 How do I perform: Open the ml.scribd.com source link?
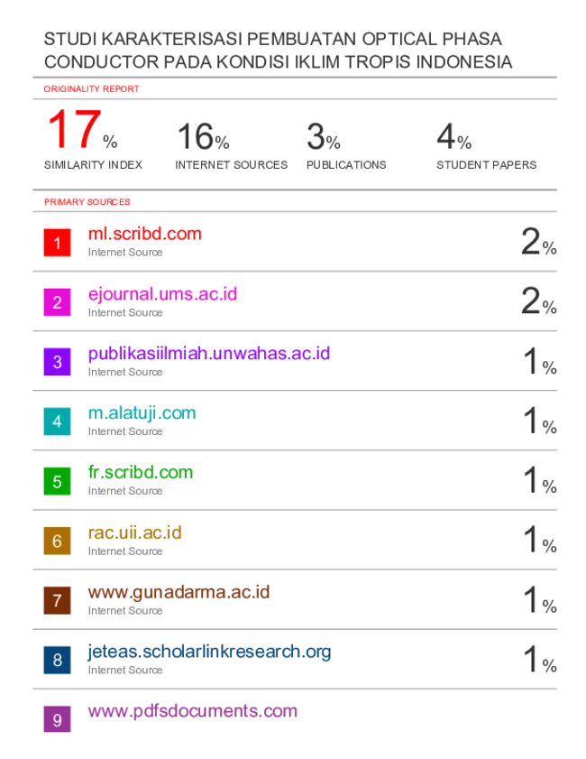pos(144,234)
